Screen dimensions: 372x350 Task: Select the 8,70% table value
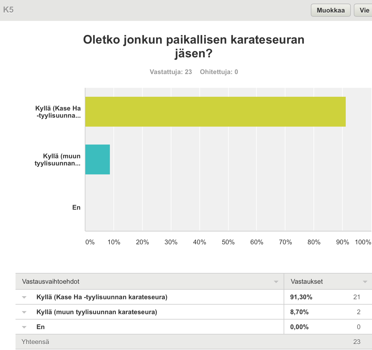point(299,312)
